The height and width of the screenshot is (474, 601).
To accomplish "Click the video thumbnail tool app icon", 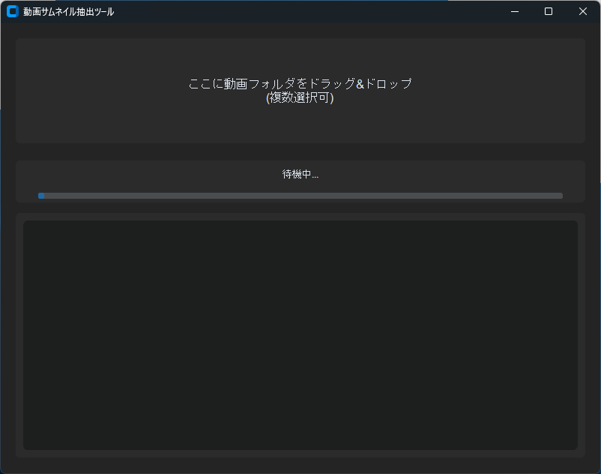I will pos(12,11).
